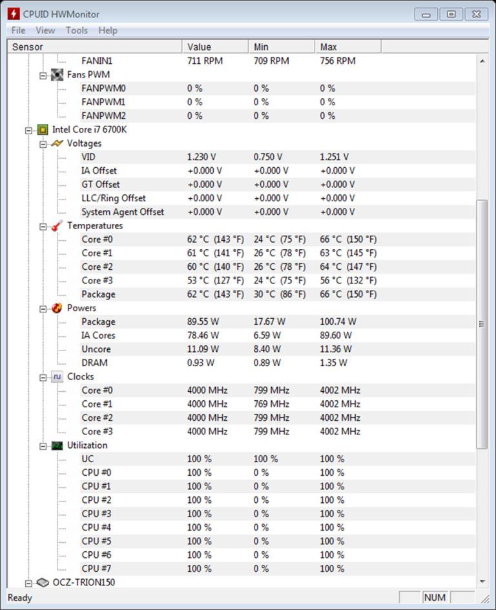
Task: Click the Sensor column header
Action: (x=94, y=46)
